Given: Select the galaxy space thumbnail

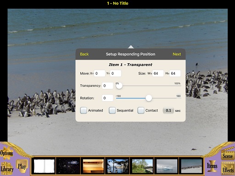Looking at the screenshot, I should pos(68,166).
